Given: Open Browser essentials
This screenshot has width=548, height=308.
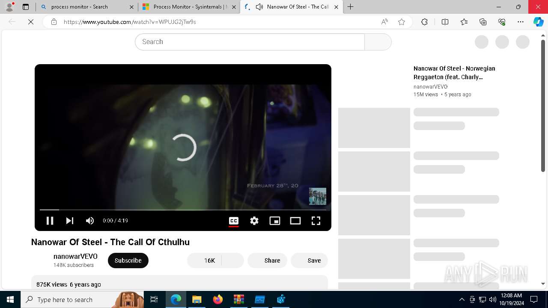Looking at the screenshot, I should 502,22.
